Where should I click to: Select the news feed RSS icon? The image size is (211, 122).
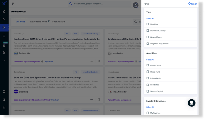(4, 28)
